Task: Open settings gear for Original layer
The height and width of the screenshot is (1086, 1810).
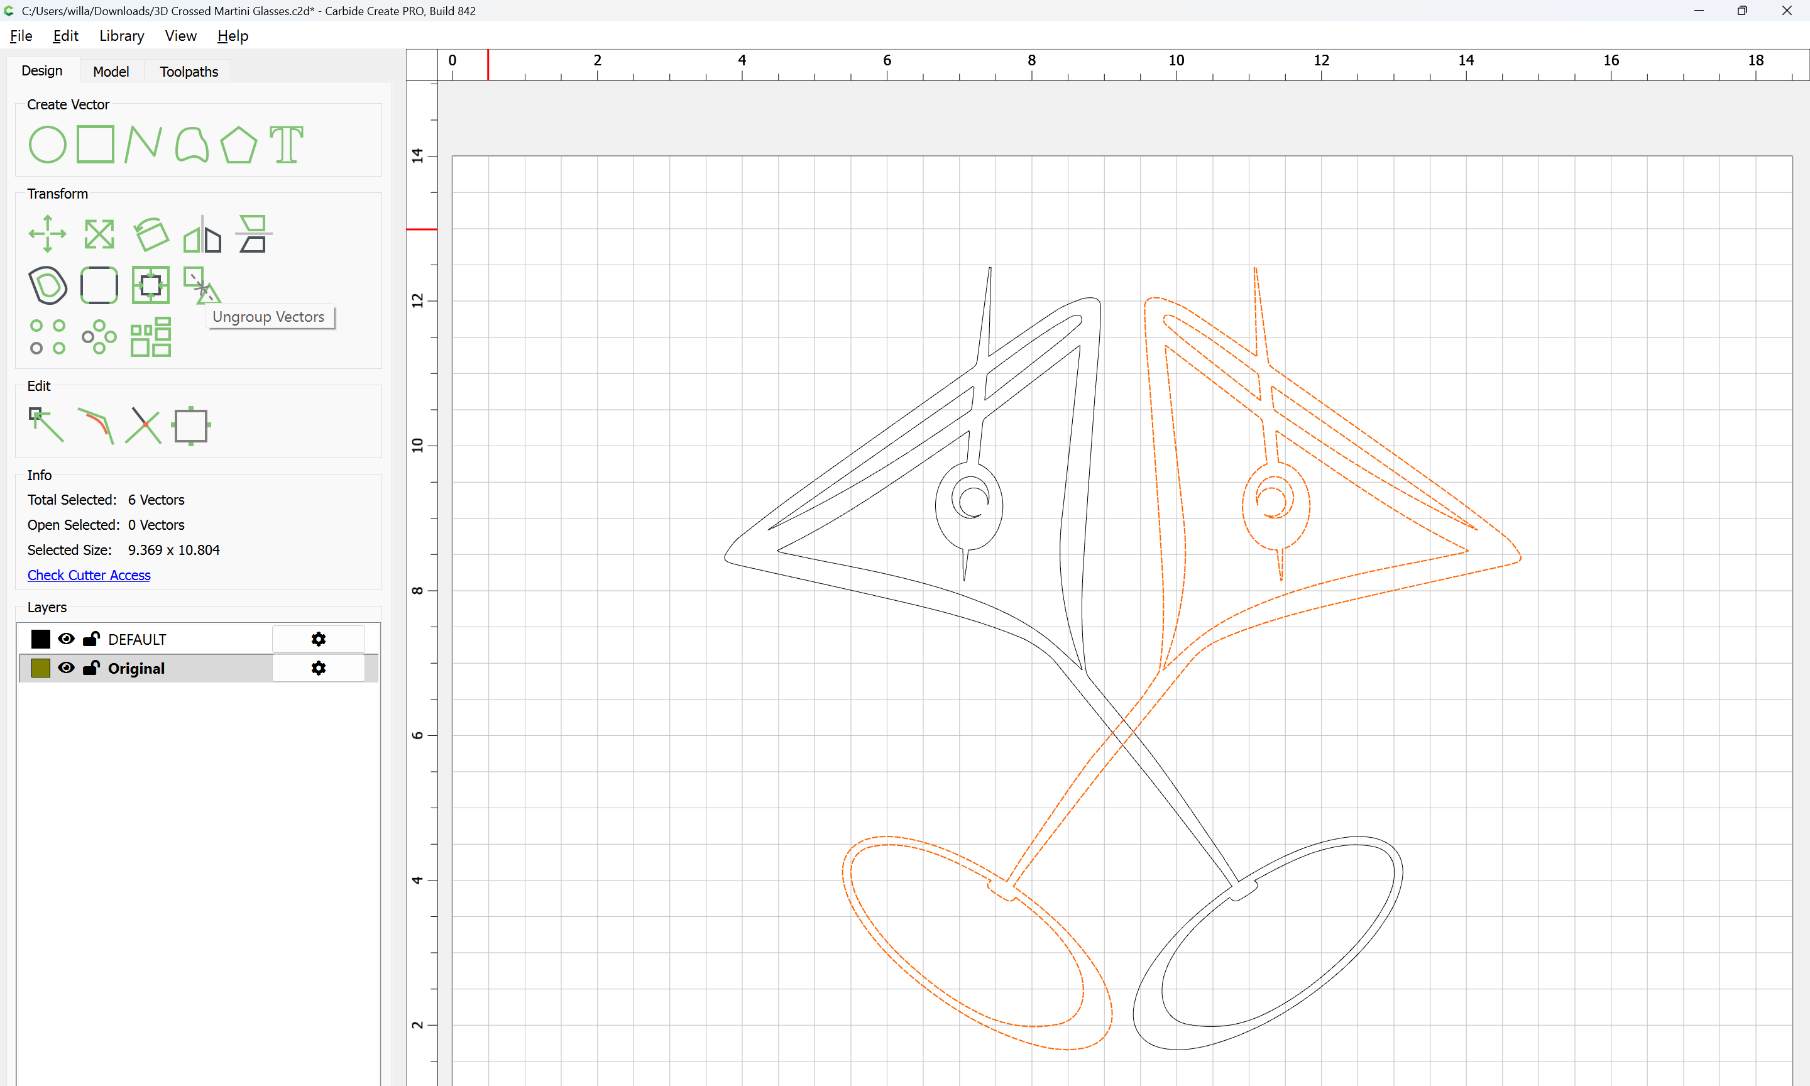Action: [x=318, y=668]
